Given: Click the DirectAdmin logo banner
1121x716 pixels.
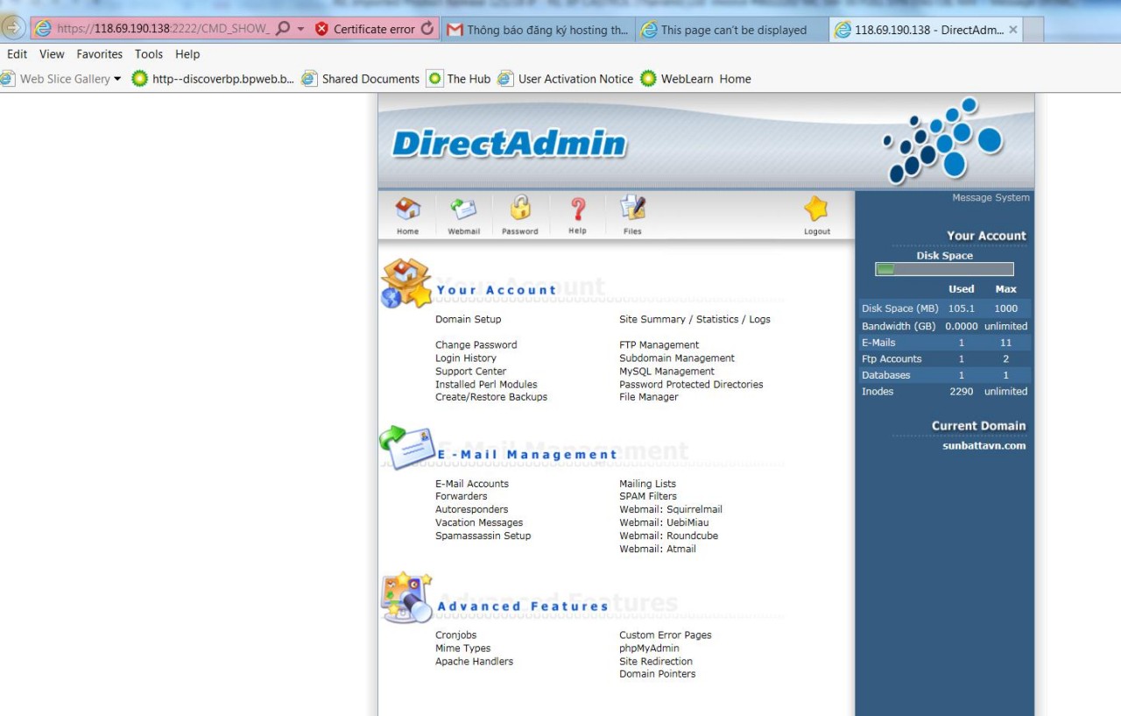Looking at the screenshot, I should point(510,144).
